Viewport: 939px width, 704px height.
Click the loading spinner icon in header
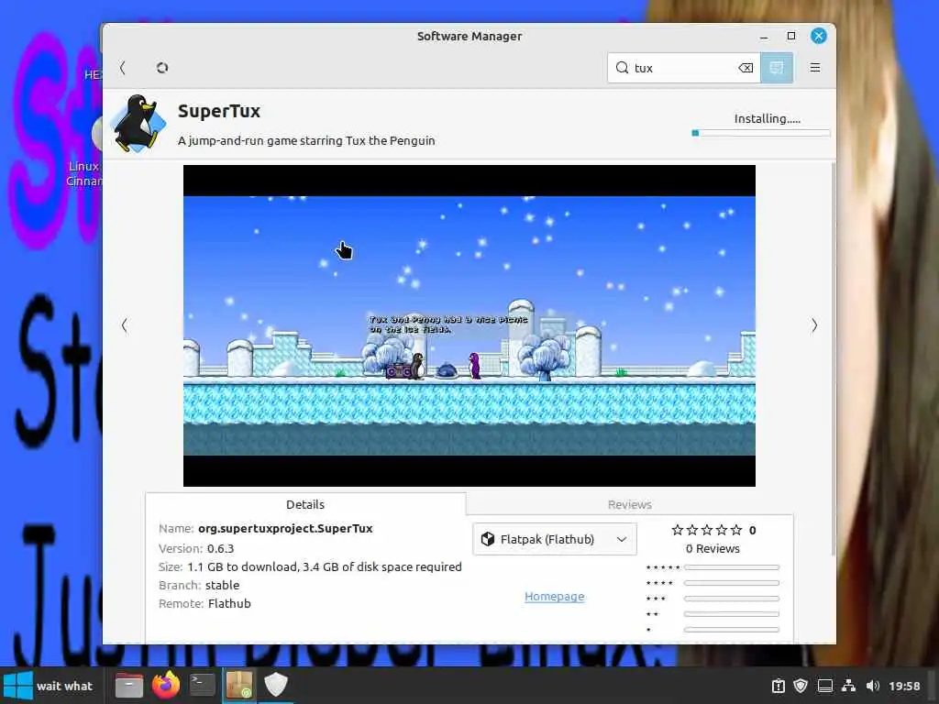click(x=162, y=68)
